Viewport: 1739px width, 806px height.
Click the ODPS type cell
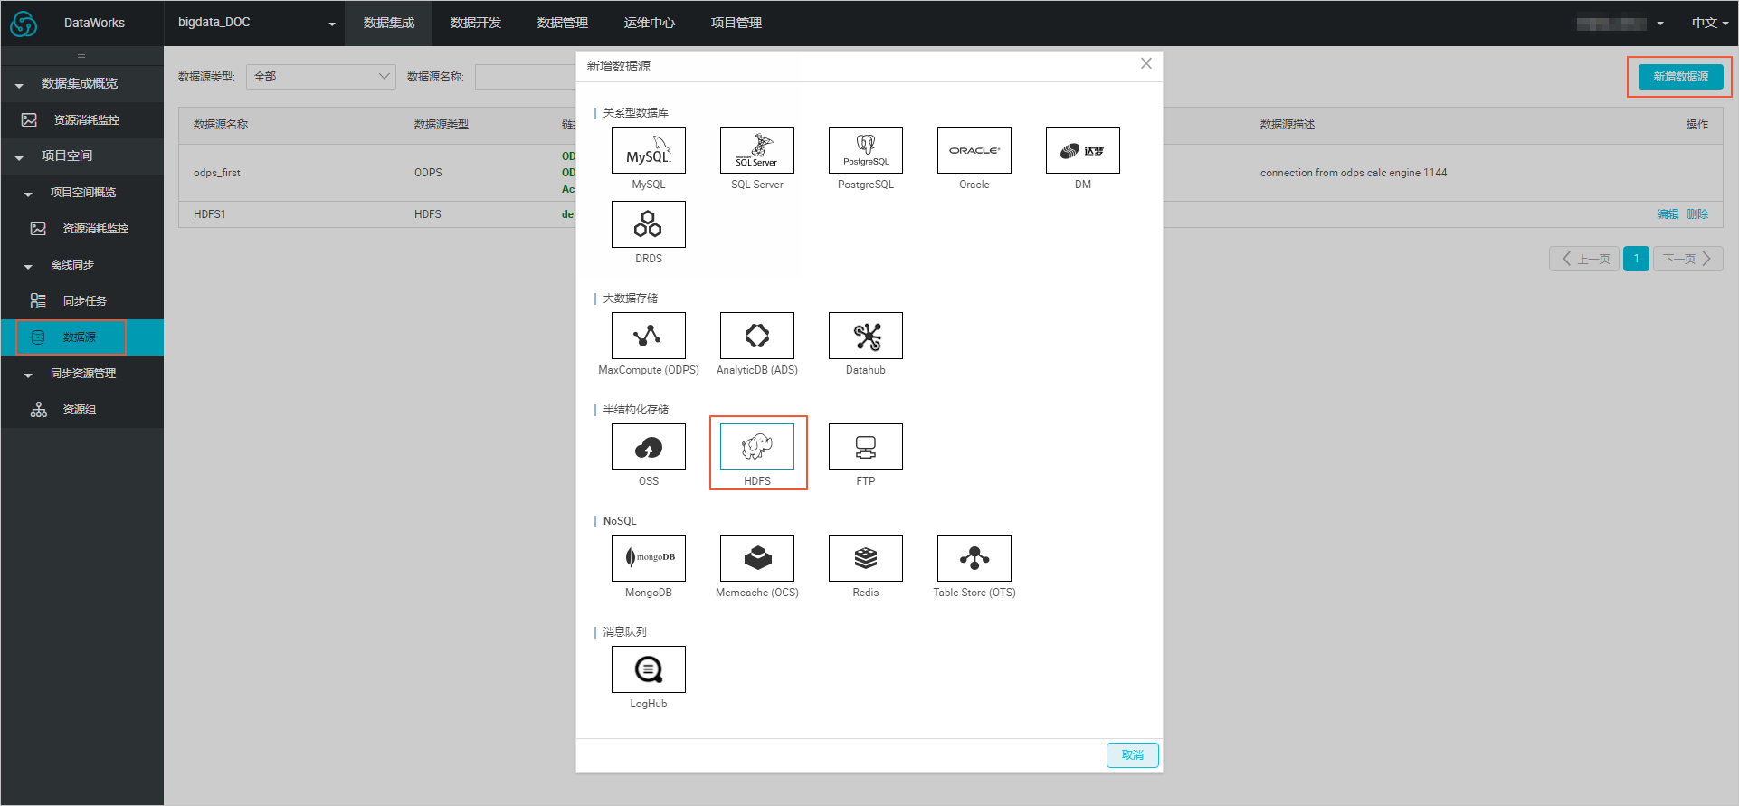(428, 173)
